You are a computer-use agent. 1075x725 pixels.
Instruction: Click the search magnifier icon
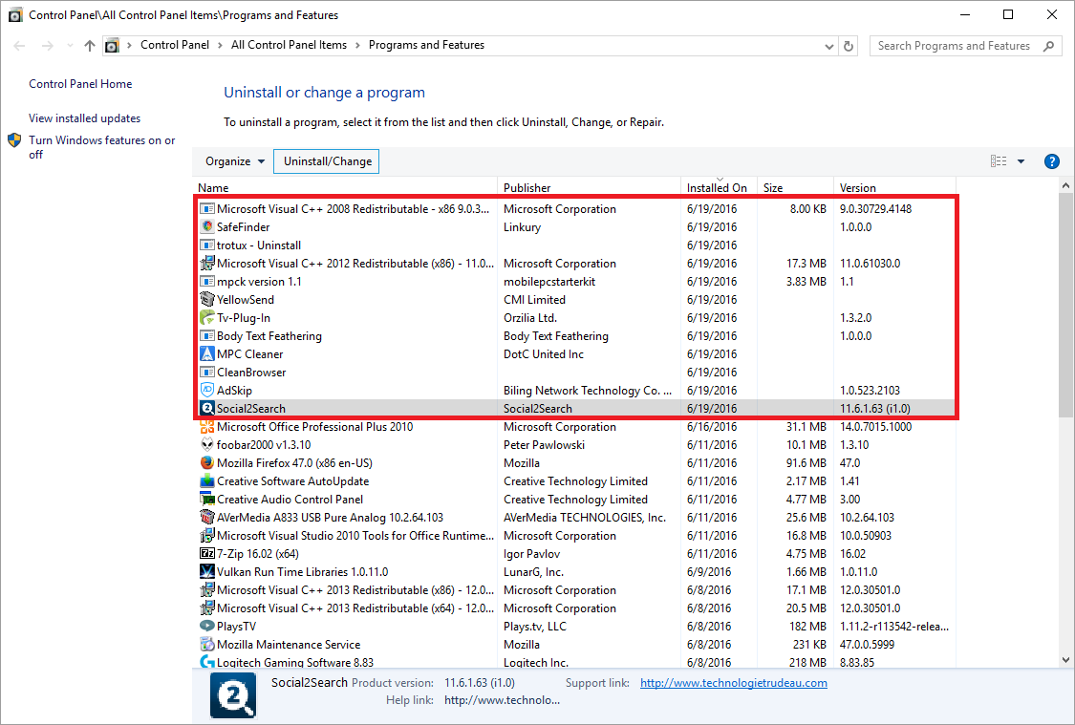(1047, 46)
